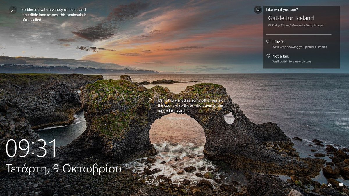
Task: Click 'We'll switch to a new picture.' text
Action: (x=292, y=61)
